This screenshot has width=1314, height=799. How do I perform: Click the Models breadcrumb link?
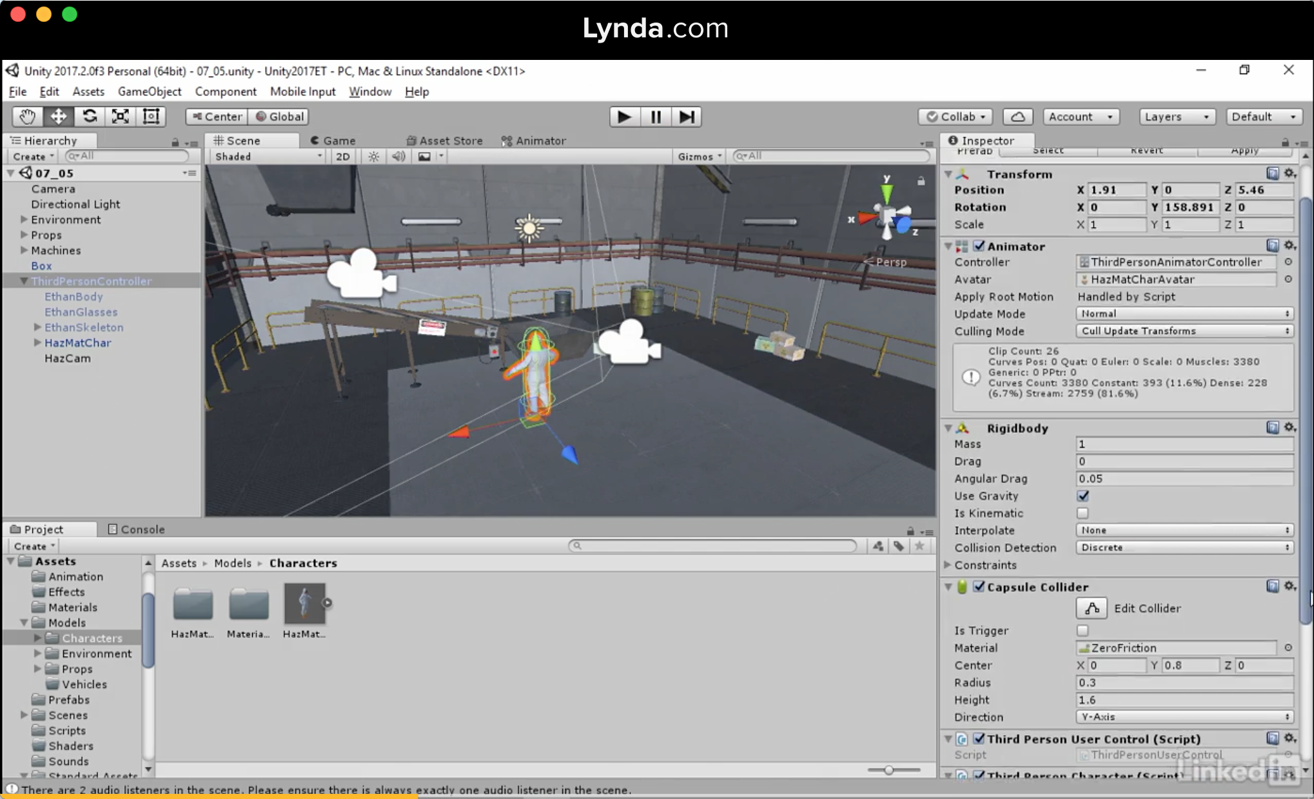pyautogui.click(x=233, y=563)
